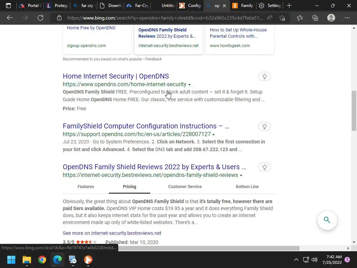Open Home Internet Security | OpenDNS result
Screen dimensions: 357x268
(x=116, y=76)
